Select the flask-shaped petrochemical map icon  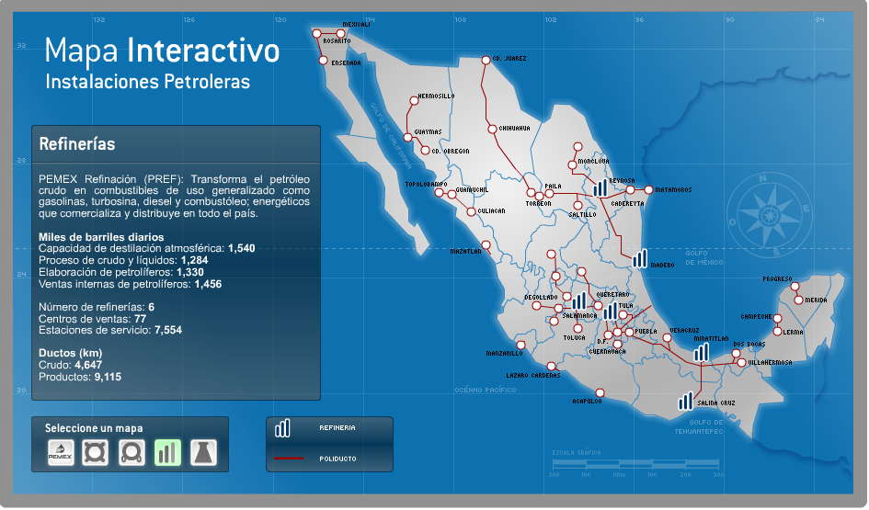tap(204, 452)
